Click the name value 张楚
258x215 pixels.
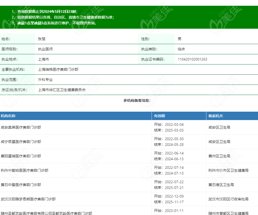coord(42,39)
